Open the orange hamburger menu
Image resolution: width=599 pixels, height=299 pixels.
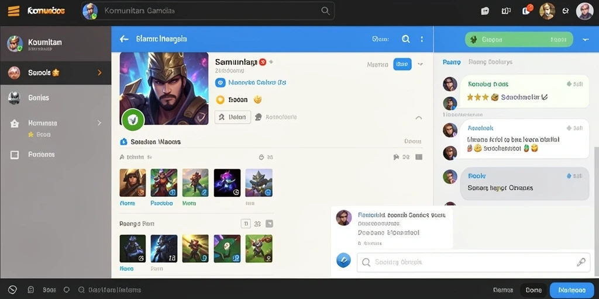(13, 11)
